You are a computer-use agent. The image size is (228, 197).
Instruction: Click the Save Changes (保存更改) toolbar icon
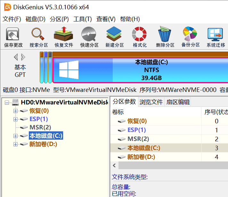[x=13, y=37]
